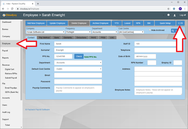Click the search magnifier button
This screenshot has height=129, width=188.
point(173,31)
